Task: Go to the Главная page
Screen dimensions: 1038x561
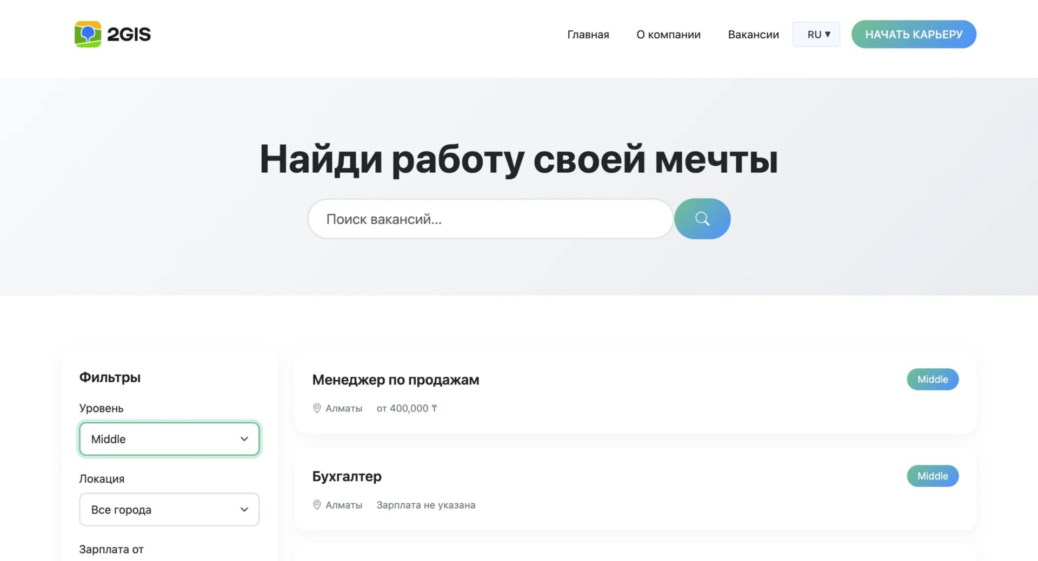Action: [x=588, y=35]
